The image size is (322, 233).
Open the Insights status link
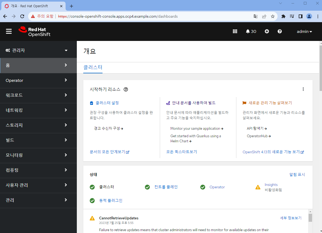(x=271, y=185)
